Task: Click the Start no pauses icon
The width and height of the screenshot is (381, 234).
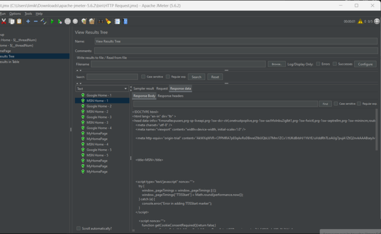Action: [x=60, y=22]
